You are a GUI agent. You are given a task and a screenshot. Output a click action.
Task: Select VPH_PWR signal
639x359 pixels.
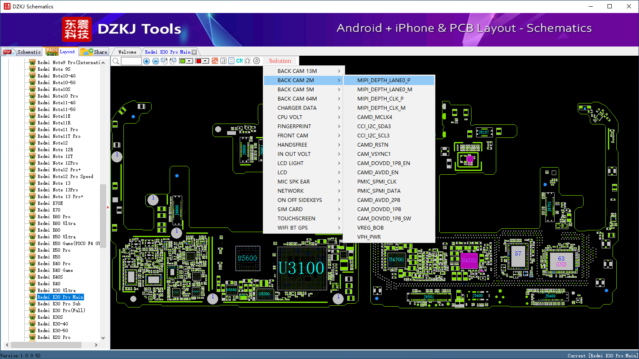389,237
